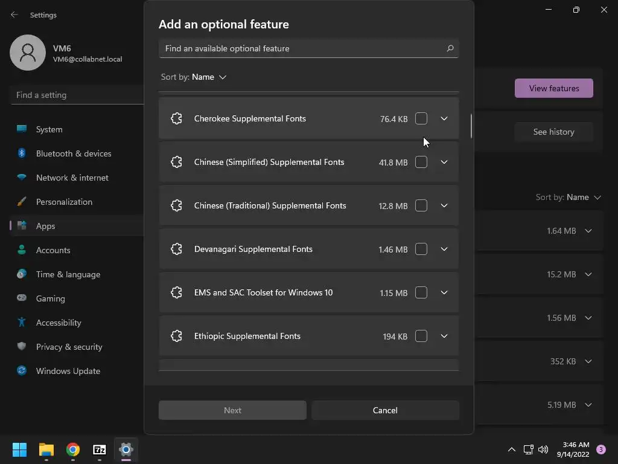This screenshot has height=464, width=618.
Task: Launch Chrome from the taskbar
Action: (73, 449)
